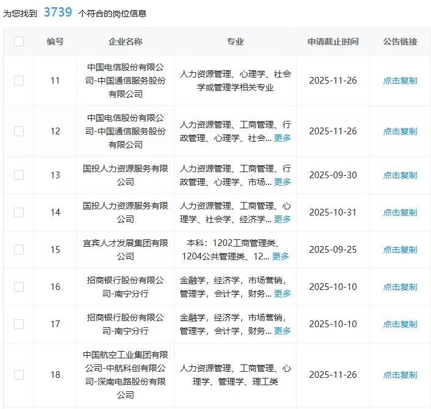The image size is (431, 409).
Task: Click 国投人力资源服务有限公司 in row 14
Action: click(x=125, y=212)
